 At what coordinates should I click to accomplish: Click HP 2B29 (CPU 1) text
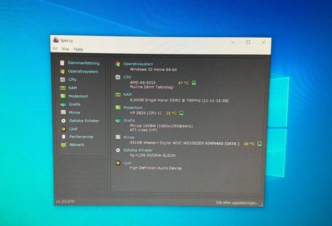(146, 113)
